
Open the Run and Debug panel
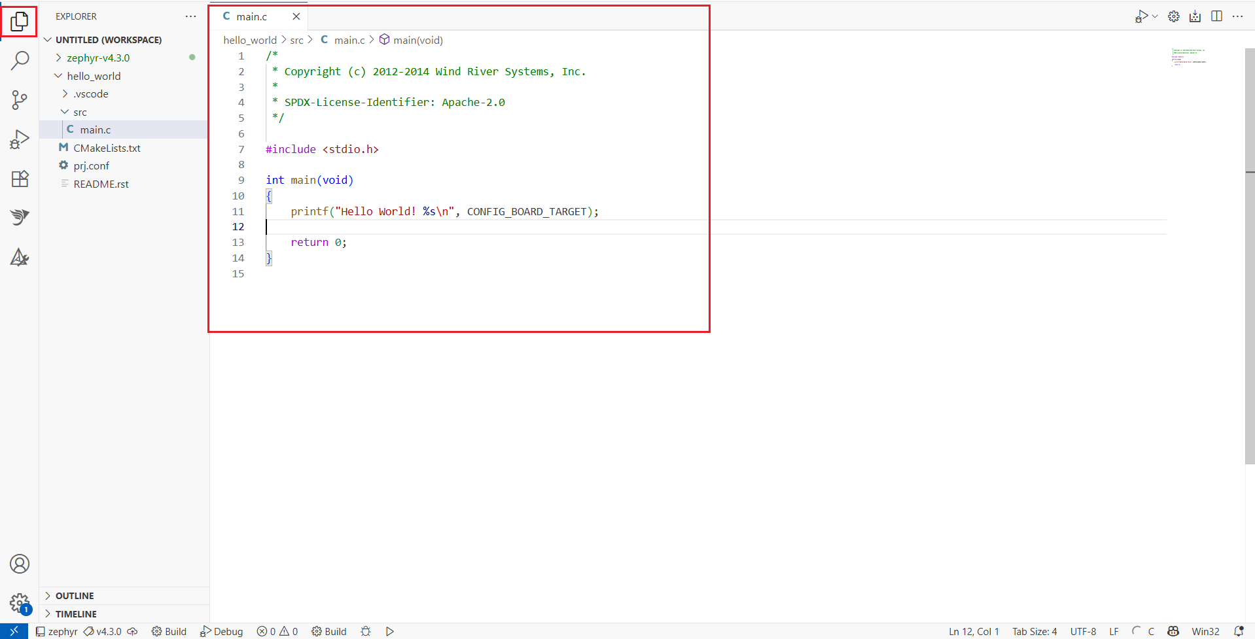point(20,139)
